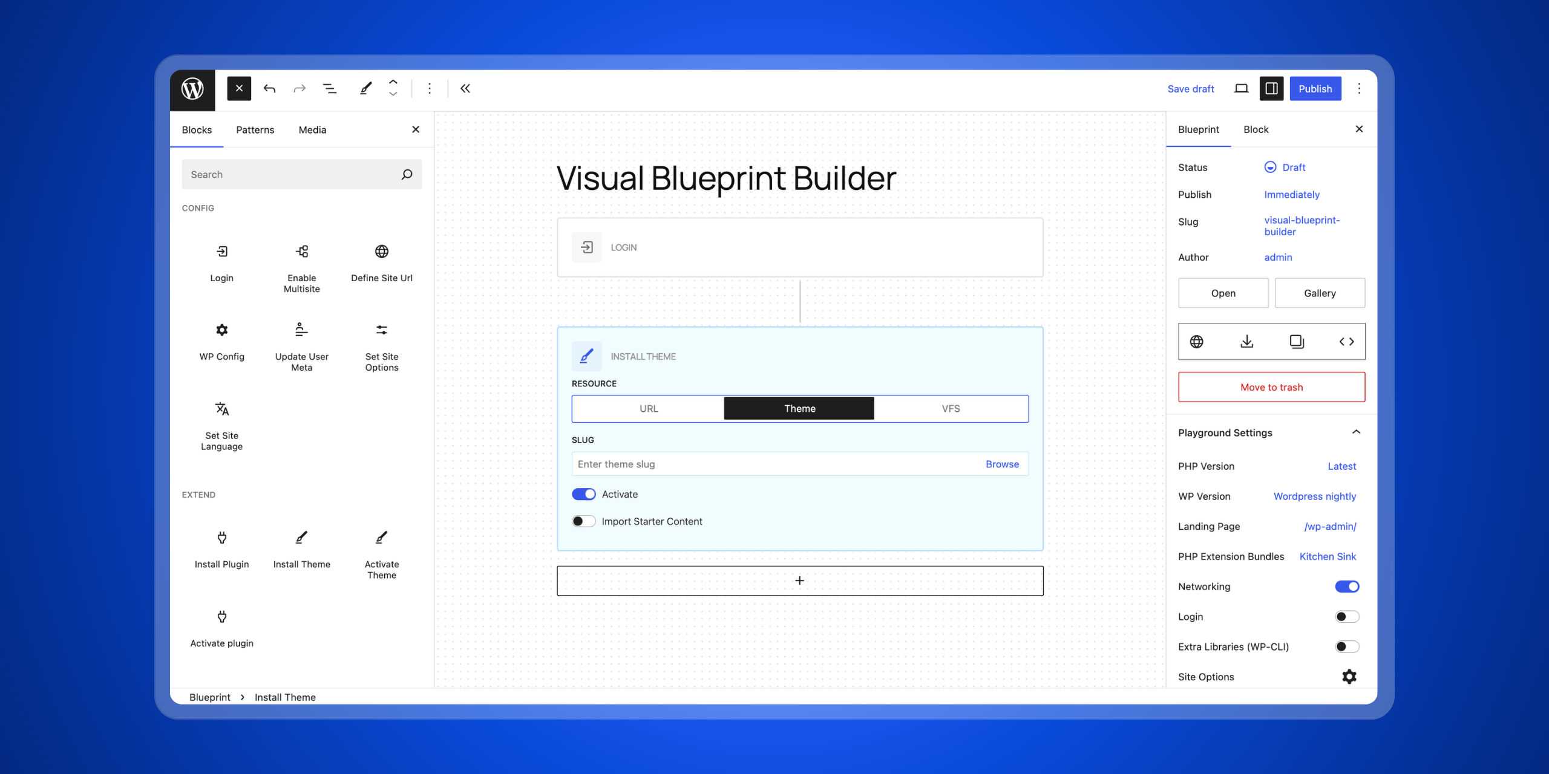Insert the Activate plugin block
Image resolution: width=1549 pixels, height=774 pixels.
pos(221,629)
